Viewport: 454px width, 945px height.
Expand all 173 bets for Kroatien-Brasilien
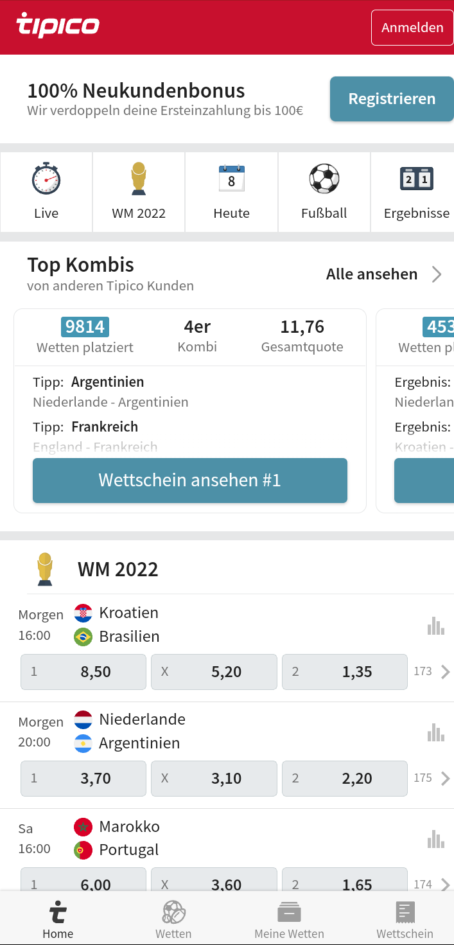[x=432, y=672]
